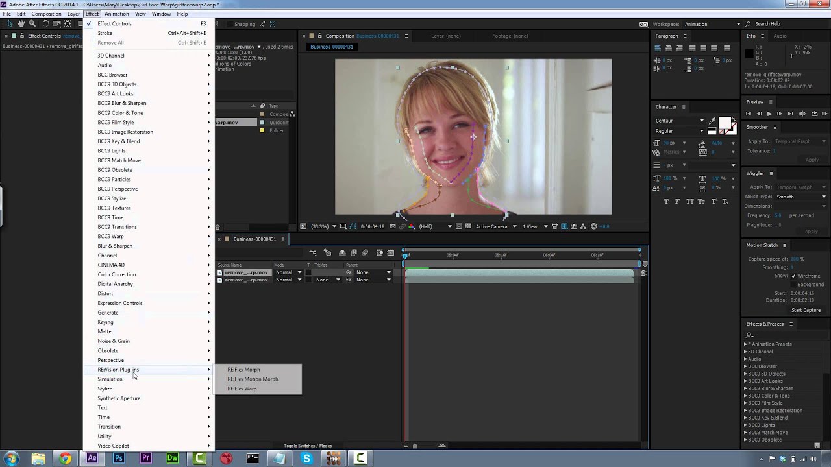Click the Search Help magnifier icon
The width and height of the screenshot is (831, 467).
(749, 24)
